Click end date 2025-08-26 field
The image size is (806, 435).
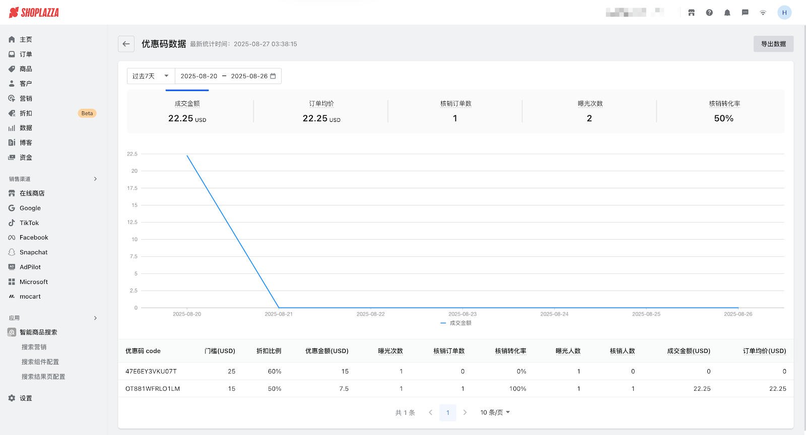tap(249, 76)
